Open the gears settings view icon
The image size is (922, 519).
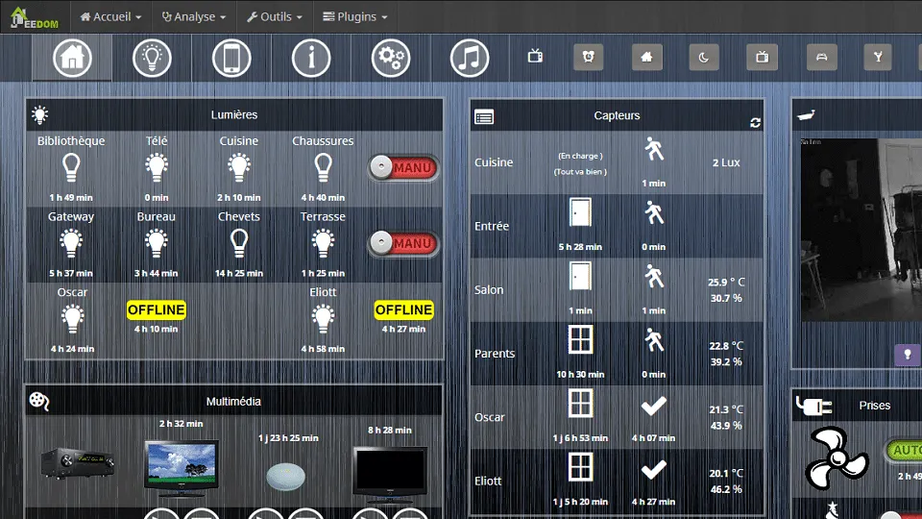pos(391,58)
